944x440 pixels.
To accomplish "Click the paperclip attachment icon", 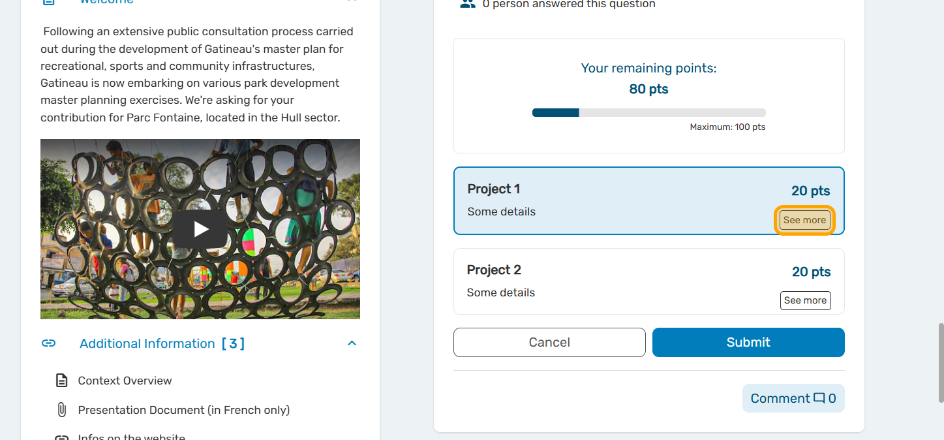I will [61, 410].
